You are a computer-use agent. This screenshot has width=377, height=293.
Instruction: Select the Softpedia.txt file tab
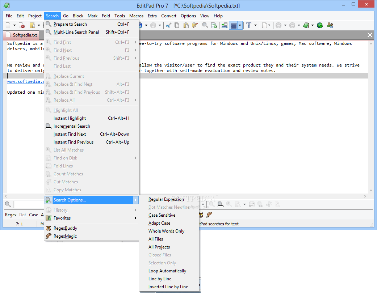coord(22,35)
